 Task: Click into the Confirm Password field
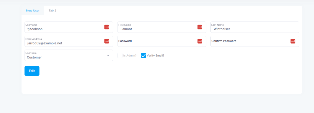click(x=255, y=41)
